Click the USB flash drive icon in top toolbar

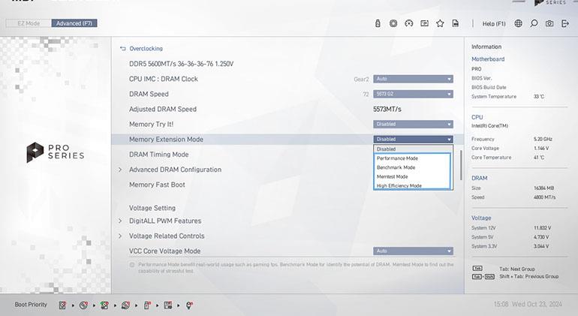(x=378, y=23)
